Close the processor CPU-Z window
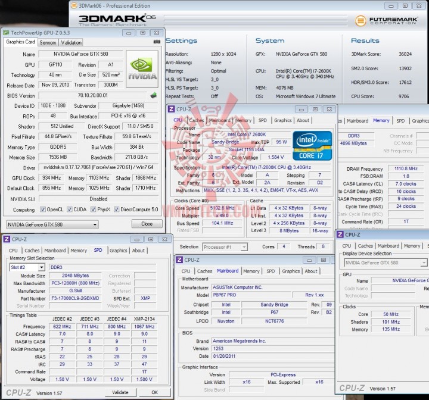Viewport: 429px width, 400px height. tap(329, 110)
